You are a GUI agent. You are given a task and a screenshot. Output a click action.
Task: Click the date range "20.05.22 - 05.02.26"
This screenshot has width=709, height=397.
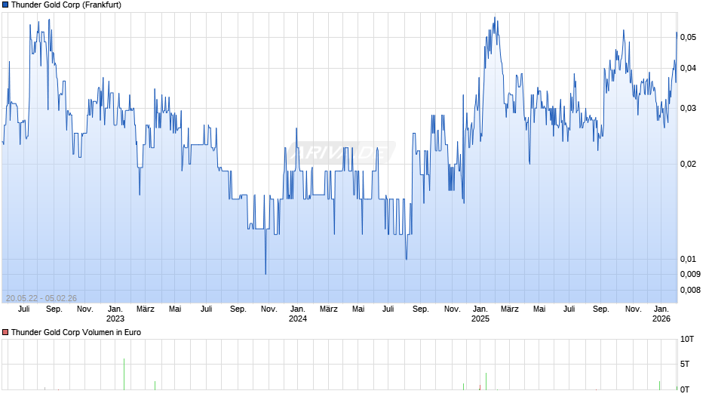[41, 298]
